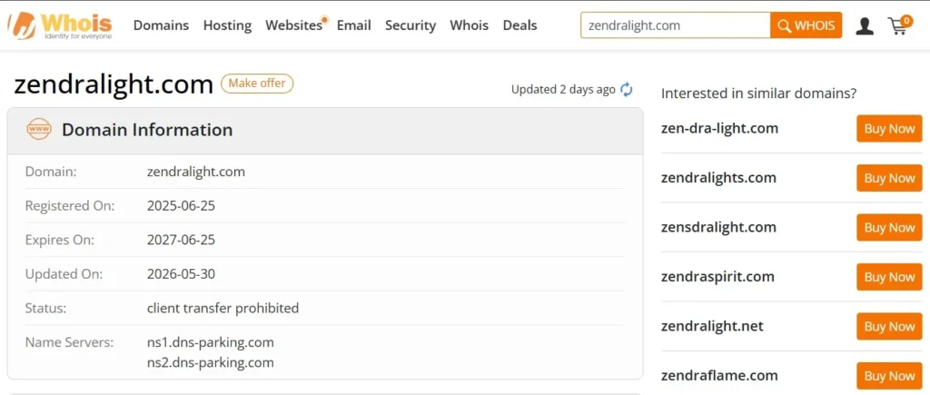
Task: Select name server ns1.dns-parking.com
Action: tap(211, 343)
